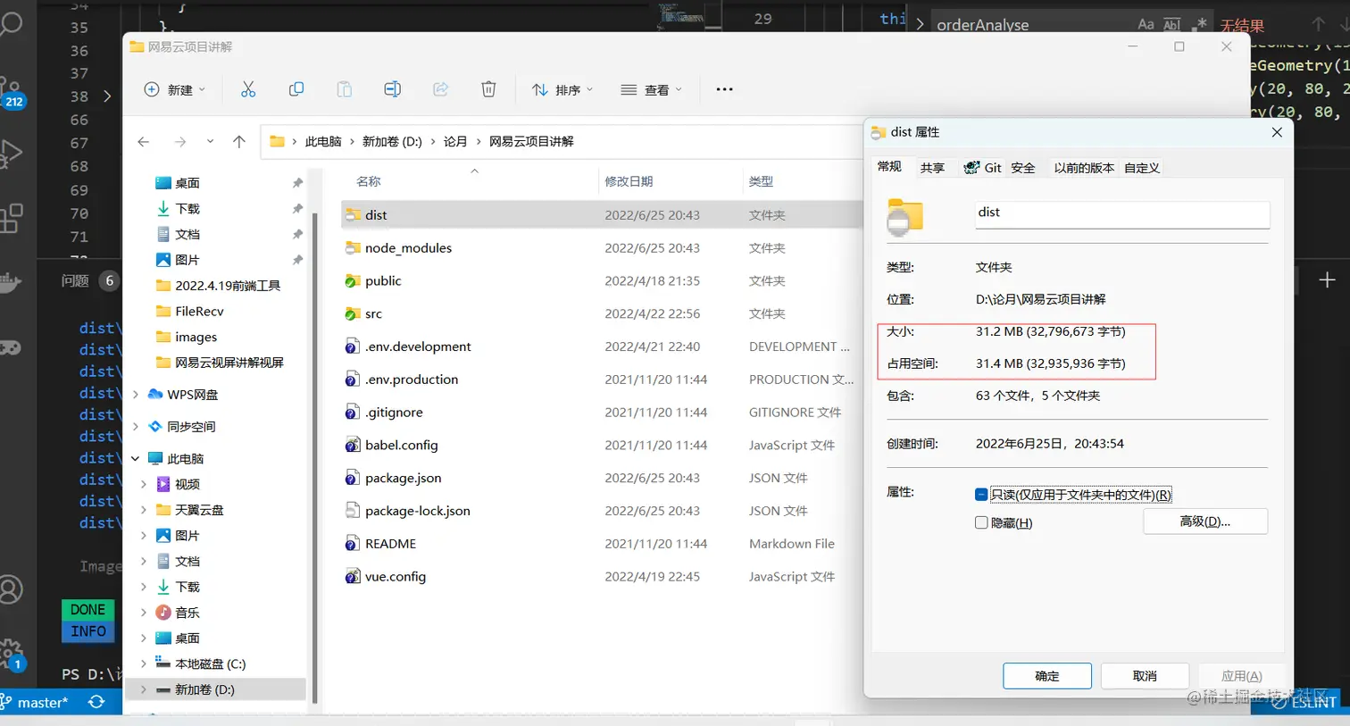The height and width of the screenshot is (726, 1350).
Task: Open the Extensions view in VS Code
Action: (x=11, y=218)
